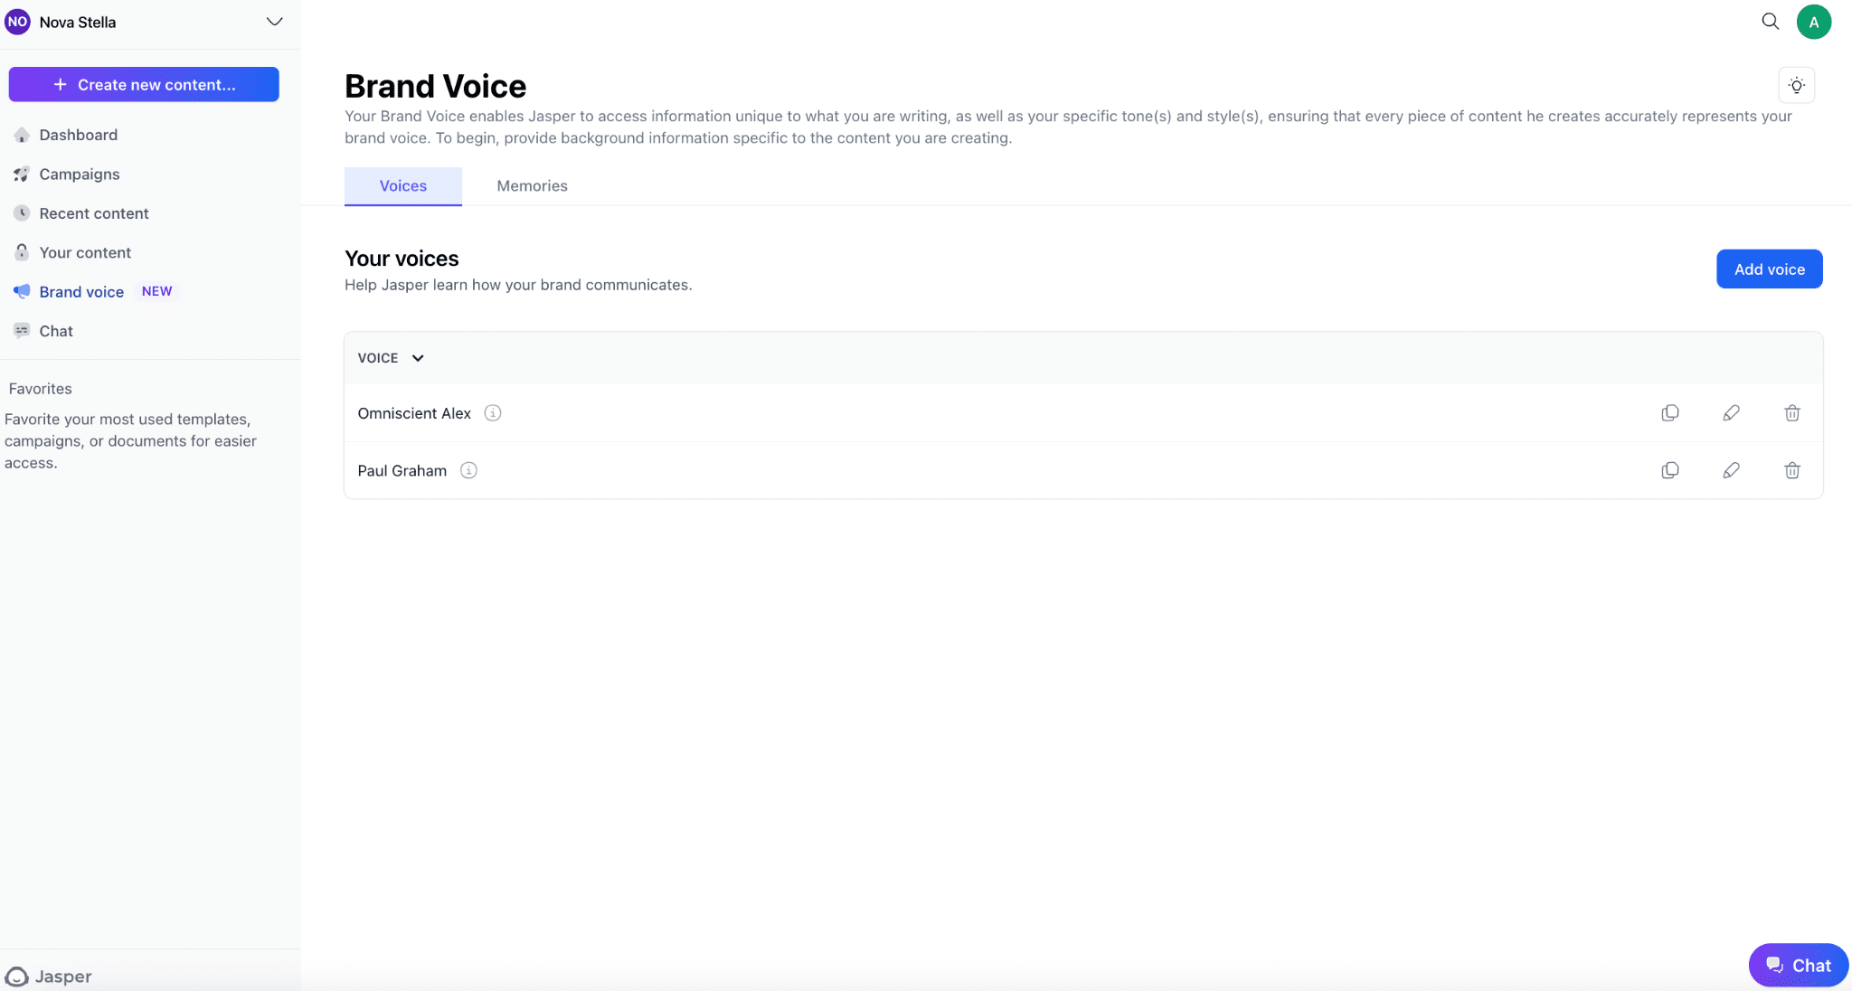1852x991 pixels.
Task: Delete the Paul Graham voice
Action: point(1791,470)
